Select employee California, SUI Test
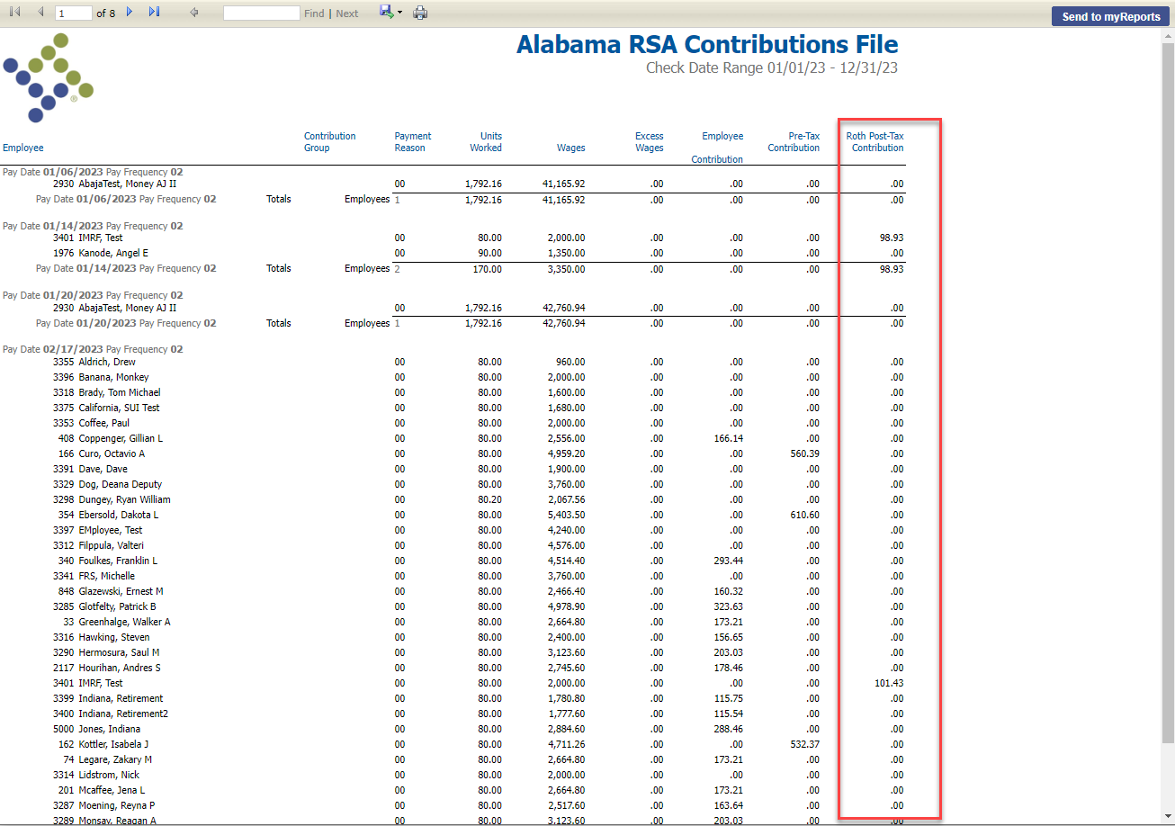Viewport: 1175px width, 826px height. pos(119,408)
